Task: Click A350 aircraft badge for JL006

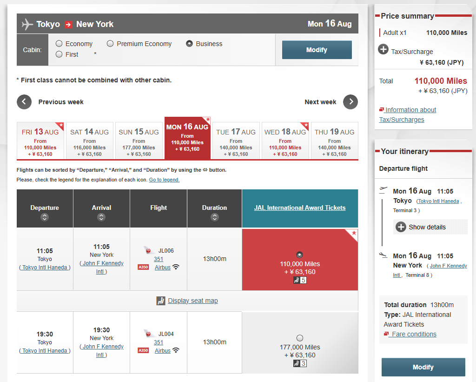Action: click(x=143, y=267)
